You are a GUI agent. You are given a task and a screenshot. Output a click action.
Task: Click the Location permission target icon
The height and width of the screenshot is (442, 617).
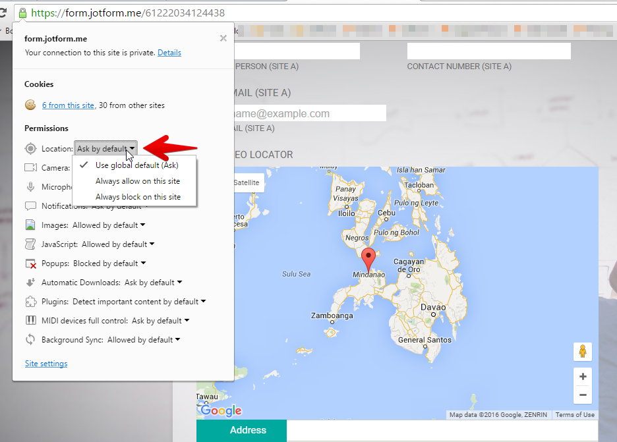(x=30, y=149)
